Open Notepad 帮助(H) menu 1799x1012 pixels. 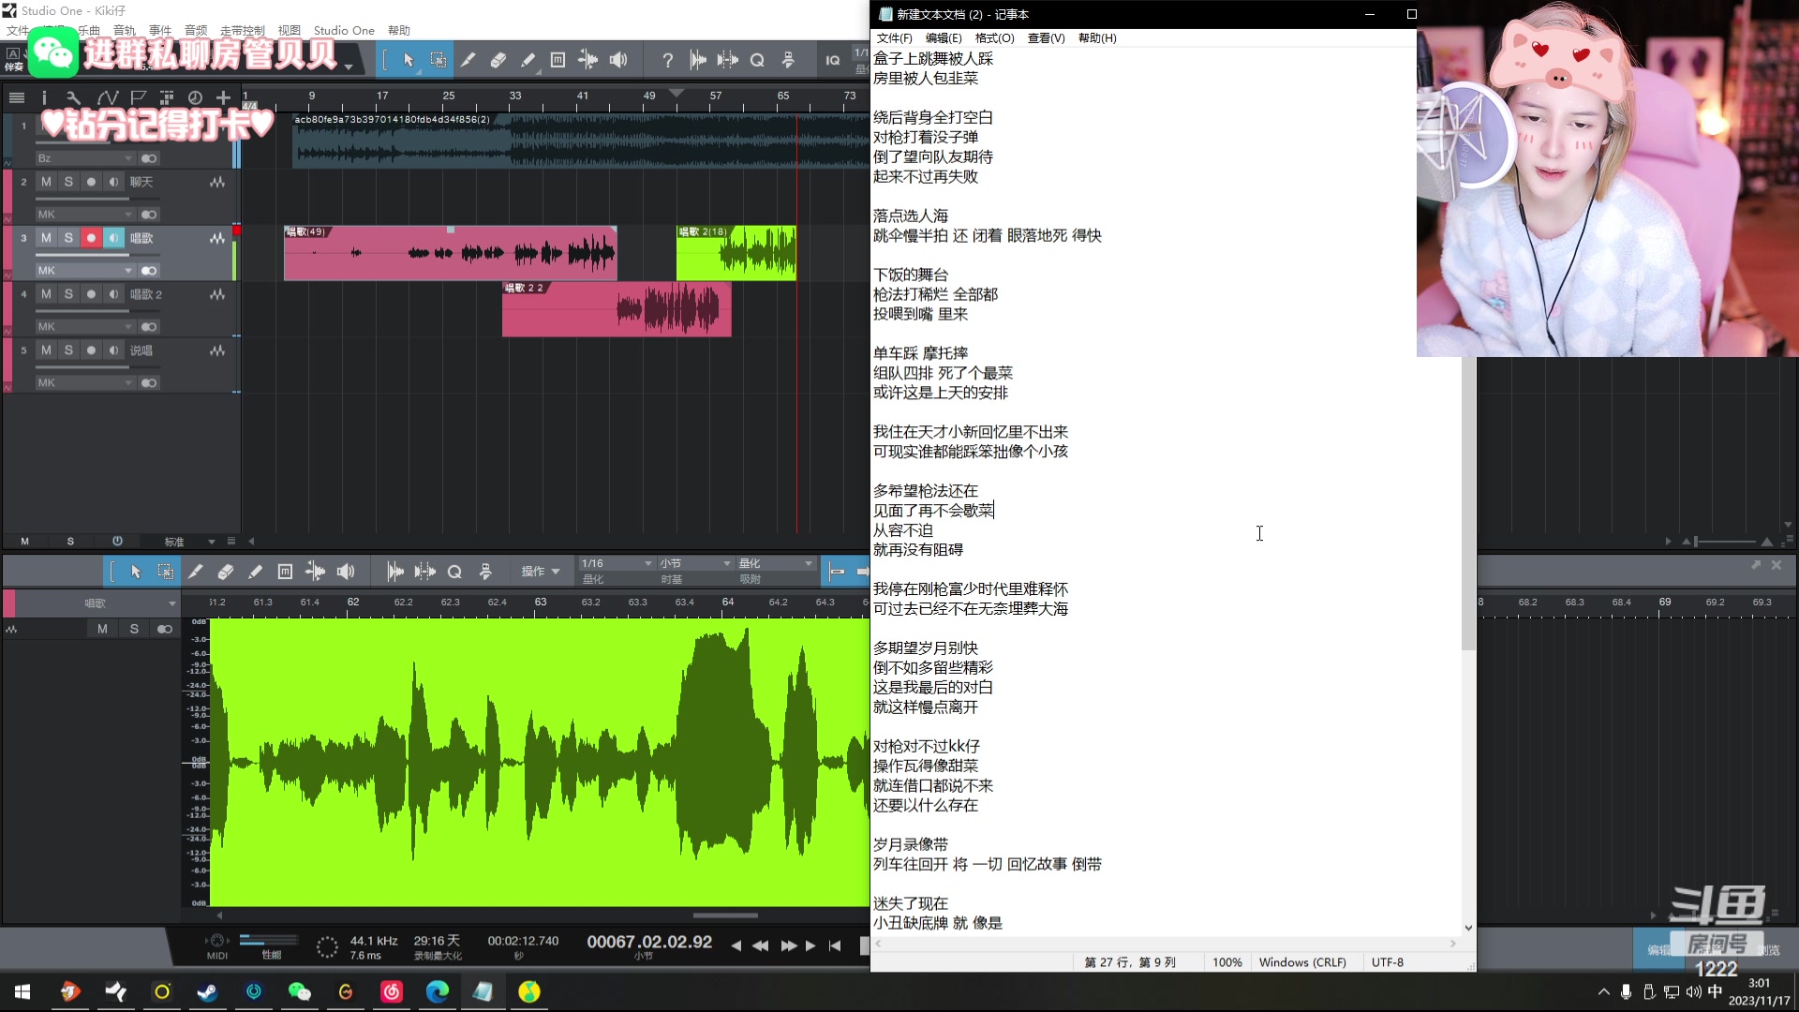coord(1097,38)
